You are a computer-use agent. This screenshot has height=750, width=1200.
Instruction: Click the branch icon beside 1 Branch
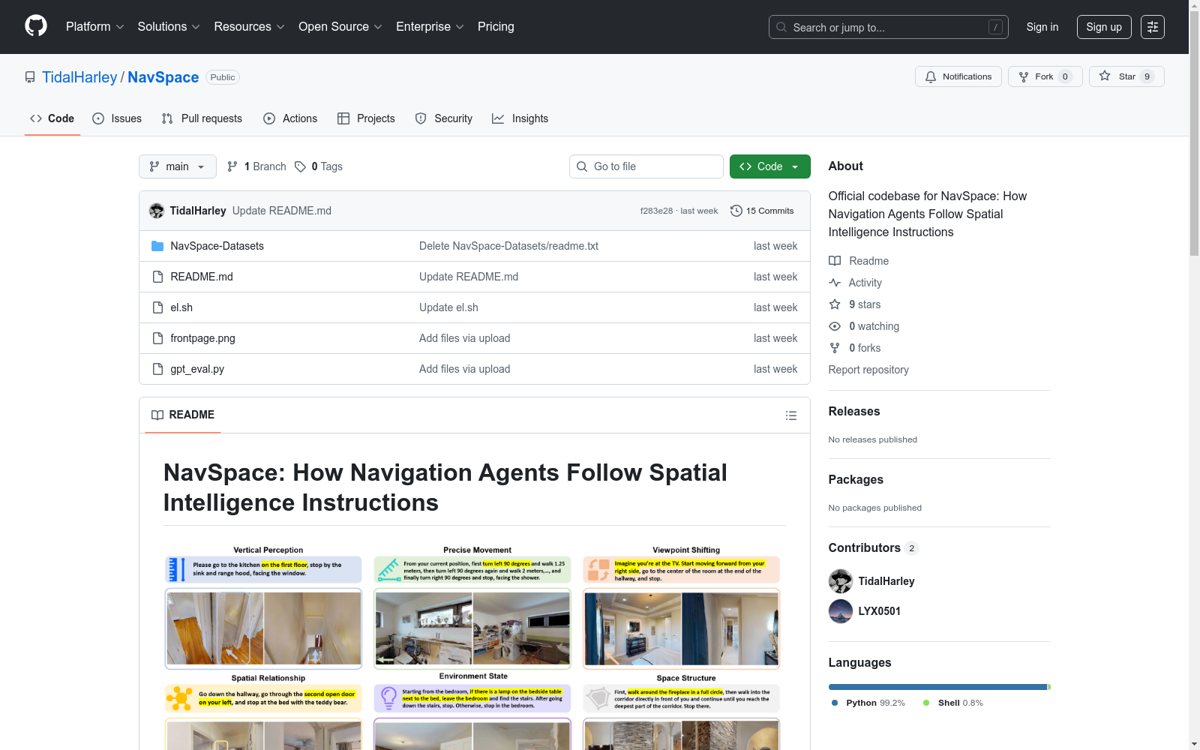pyautogui.click(x=232, y=166)
